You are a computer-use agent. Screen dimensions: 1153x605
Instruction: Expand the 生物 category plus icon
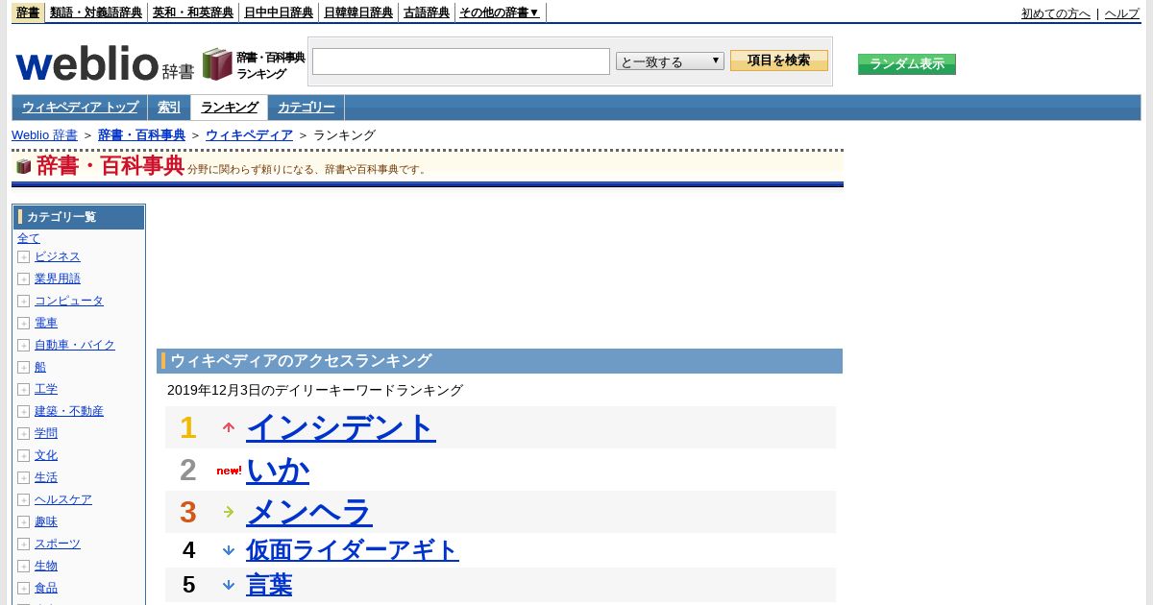coord(23,567)
